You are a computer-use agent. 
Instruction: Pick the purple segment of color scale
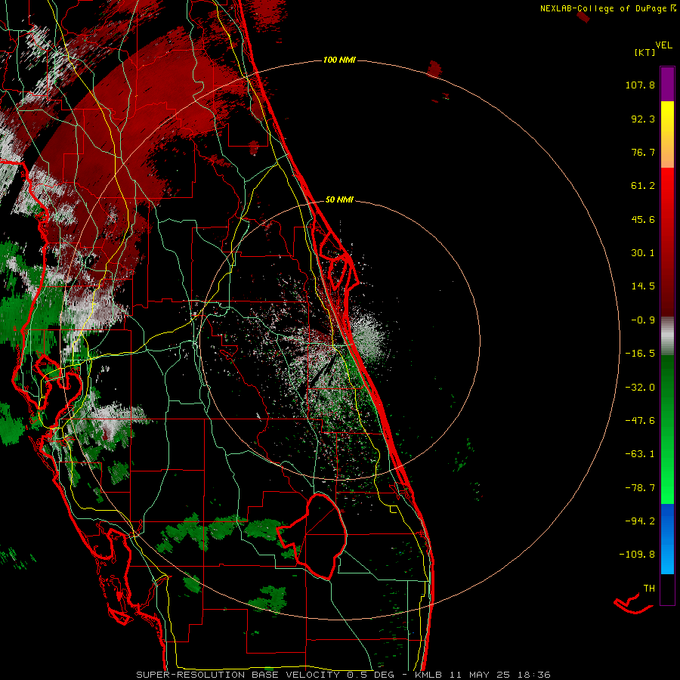click(x=667, y=84)
